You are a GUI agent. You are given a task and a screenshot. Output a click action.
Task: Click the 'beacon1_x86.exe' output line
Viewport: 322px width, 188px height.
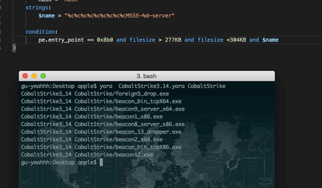click(92, 117)
